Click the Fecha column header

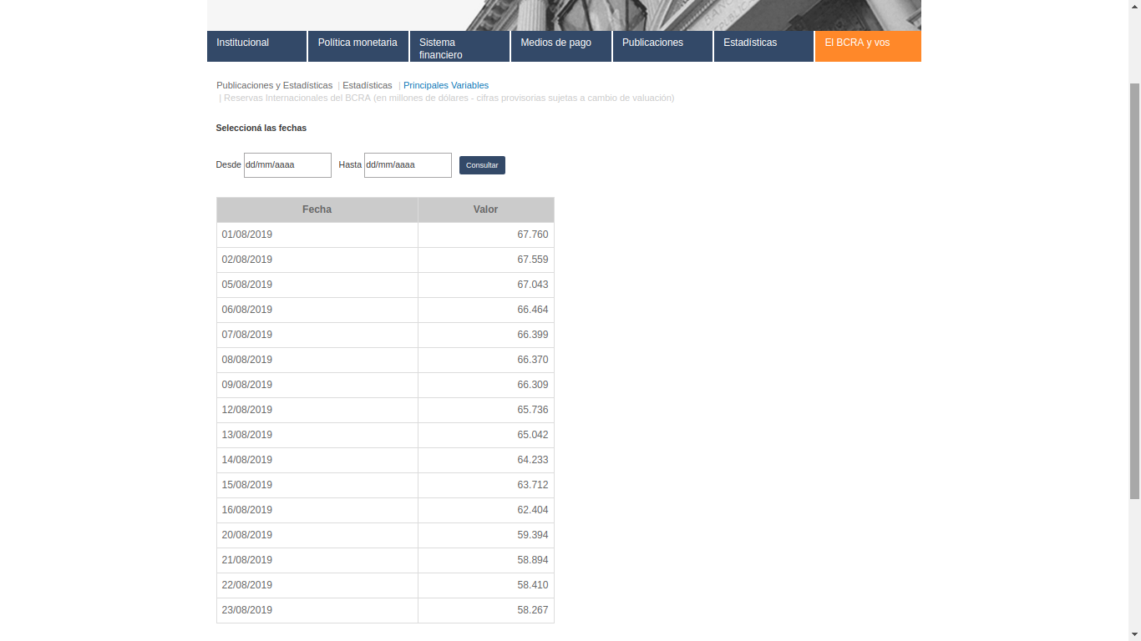317,209
